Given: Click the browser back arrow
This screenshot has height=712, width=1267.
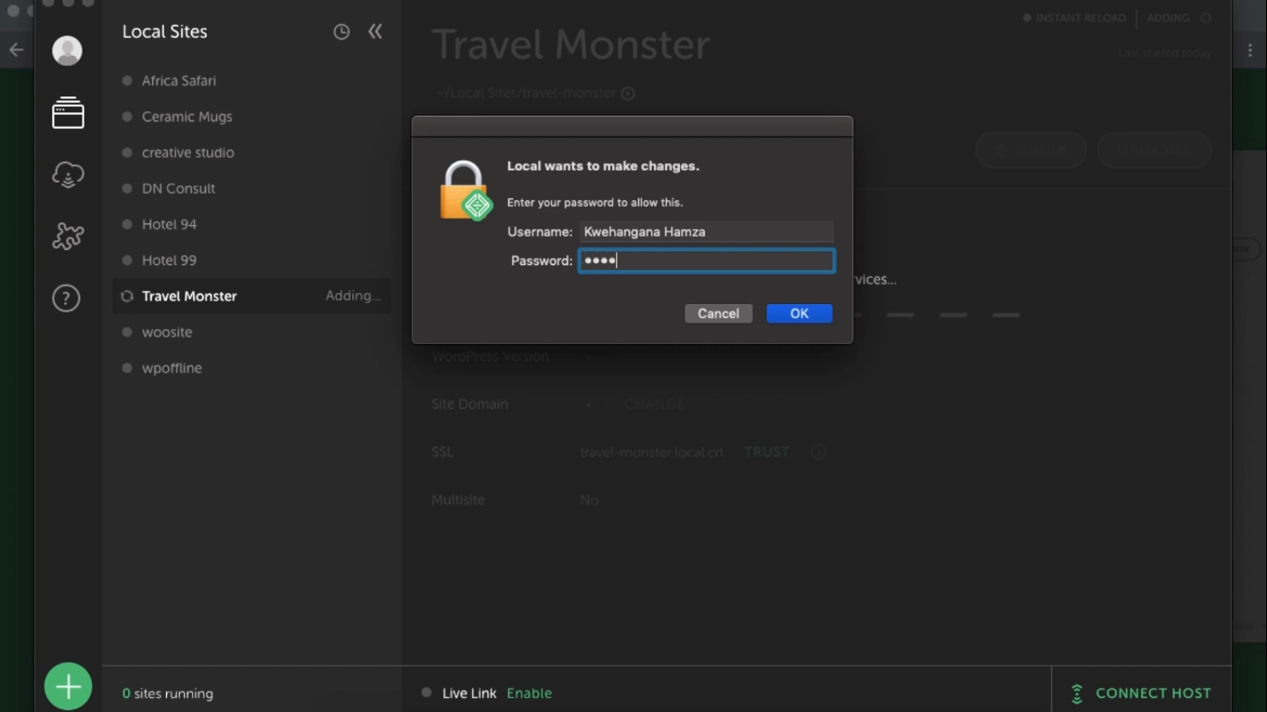Looking at the screenshot, I should point(16,50).
